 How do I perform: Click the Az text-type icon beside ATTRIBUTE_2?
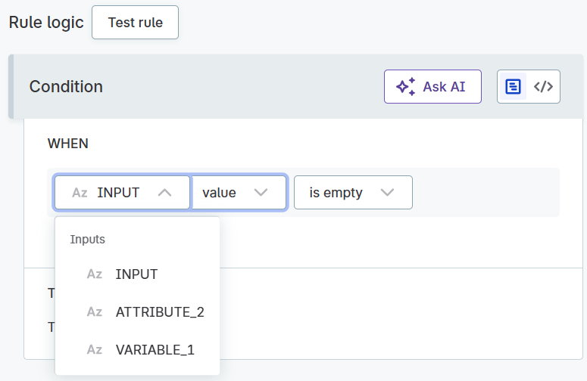tap(95, 312)
